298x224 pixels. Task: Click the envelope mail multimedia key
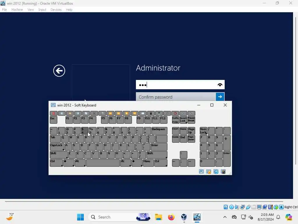pos(143,113)
